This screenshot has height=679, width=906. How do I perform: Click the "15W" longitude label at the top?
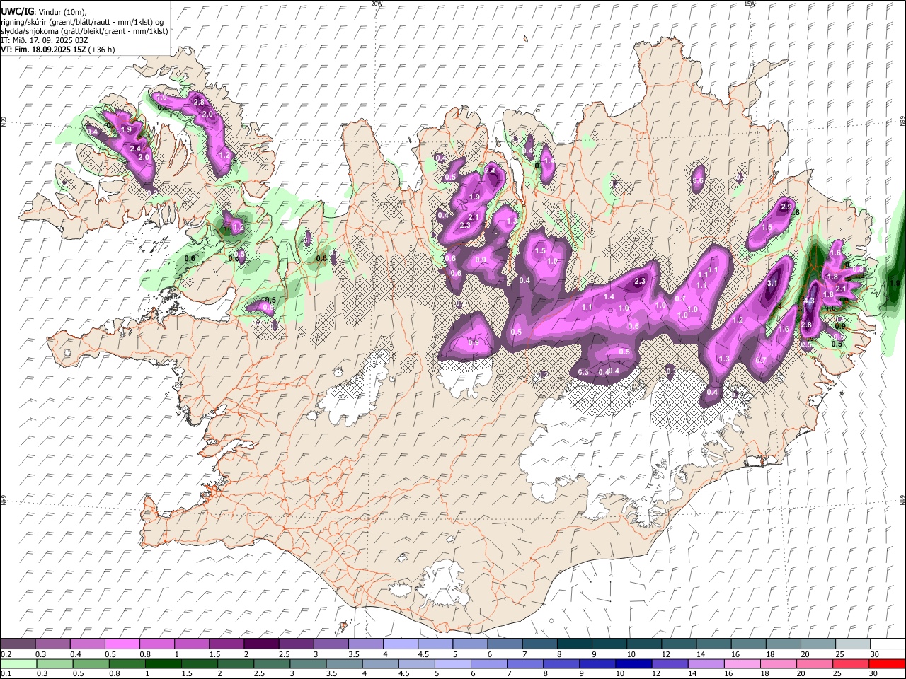[x=750, y=4]
